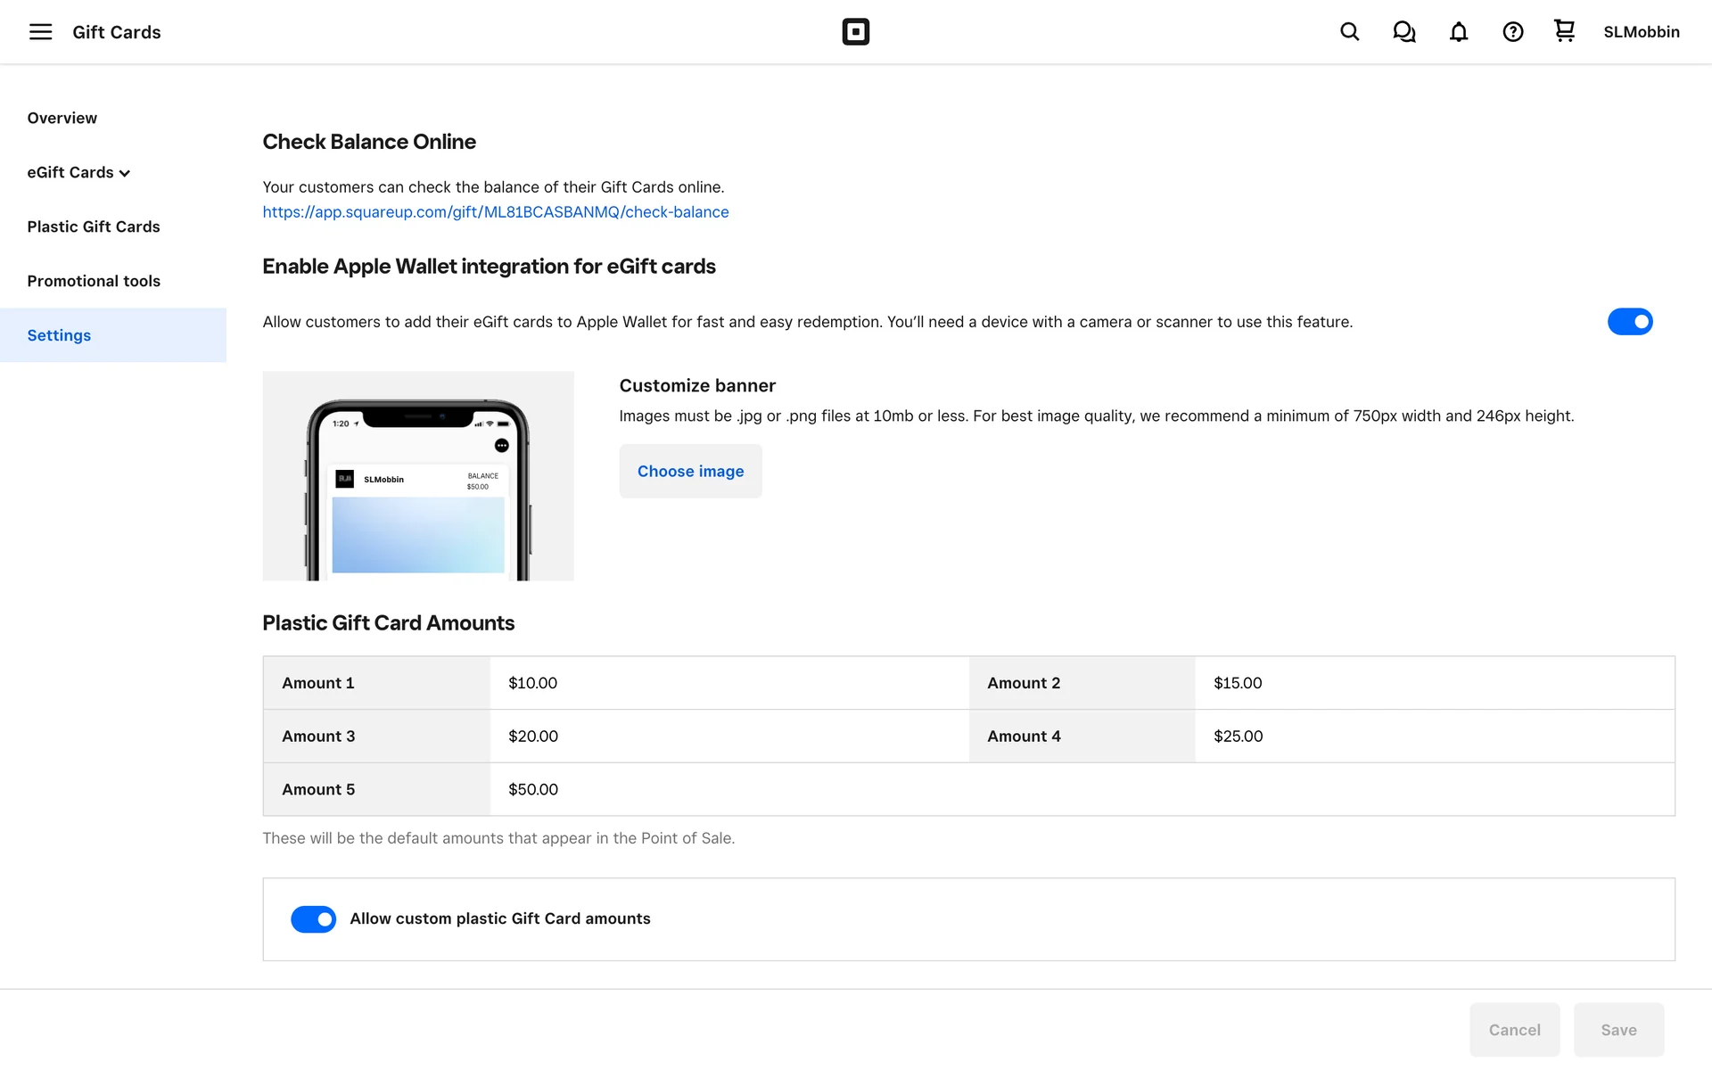
Task: View notifications via the bell icon
Action: pyautogui.click(x=1458, y=32)
